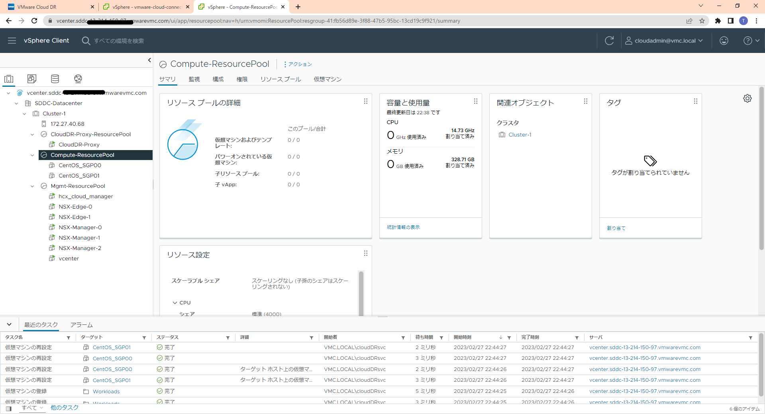Click the 割り当て tag assign link
Viewport: 765px width, 414px height.
pos(616,228)
